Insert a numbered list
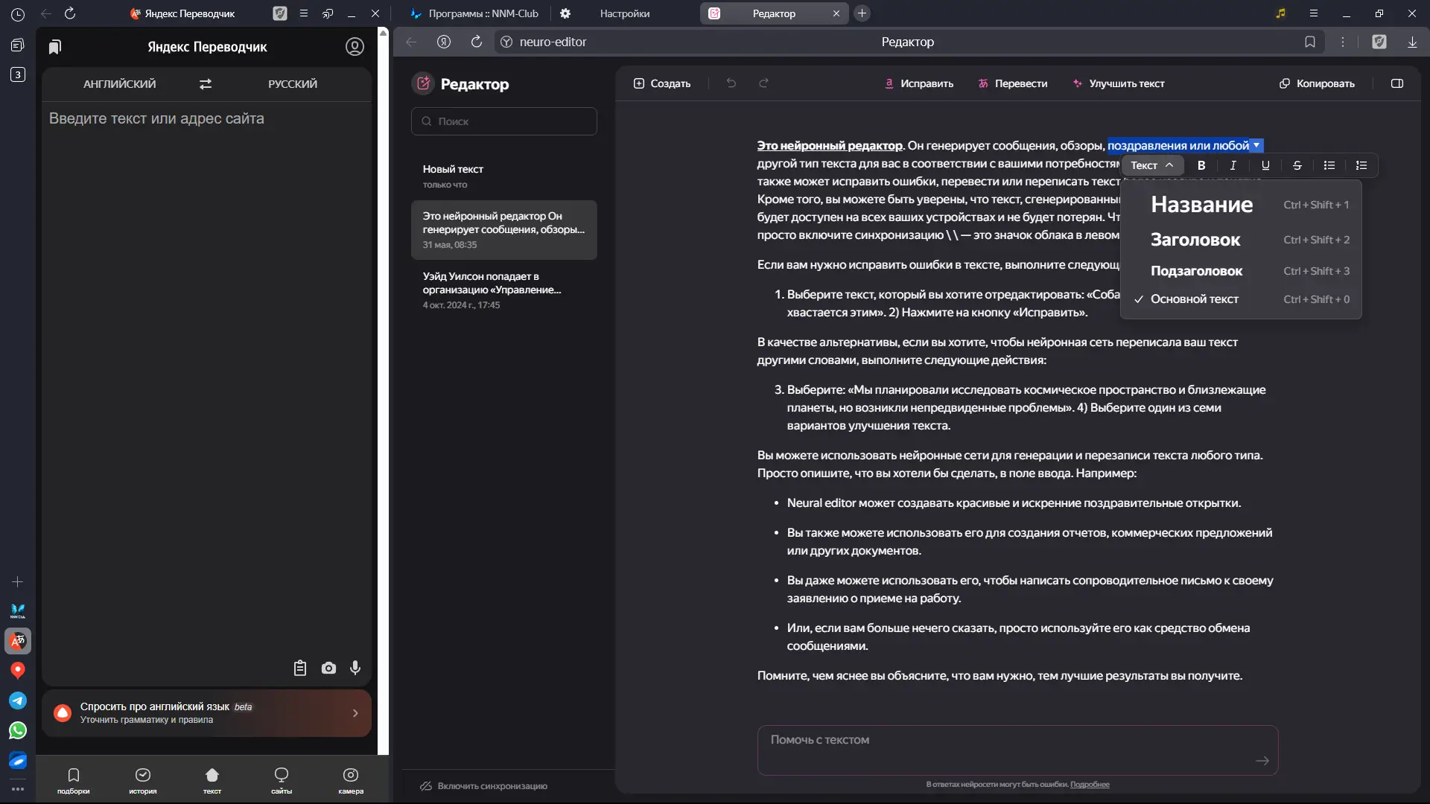This screenshot has width=1430, height=804. click(1361, 165)
